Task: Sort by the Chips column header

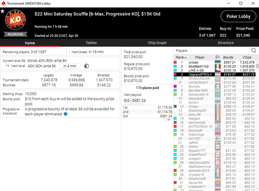Action: click(247, 57)
